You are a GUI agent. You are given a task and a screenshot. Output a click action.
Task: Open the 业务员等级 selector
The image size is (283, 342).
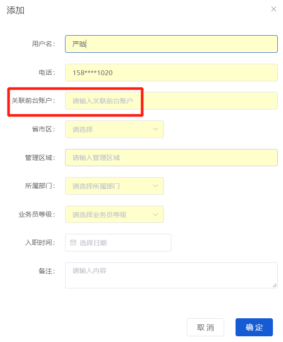(114, 215)
